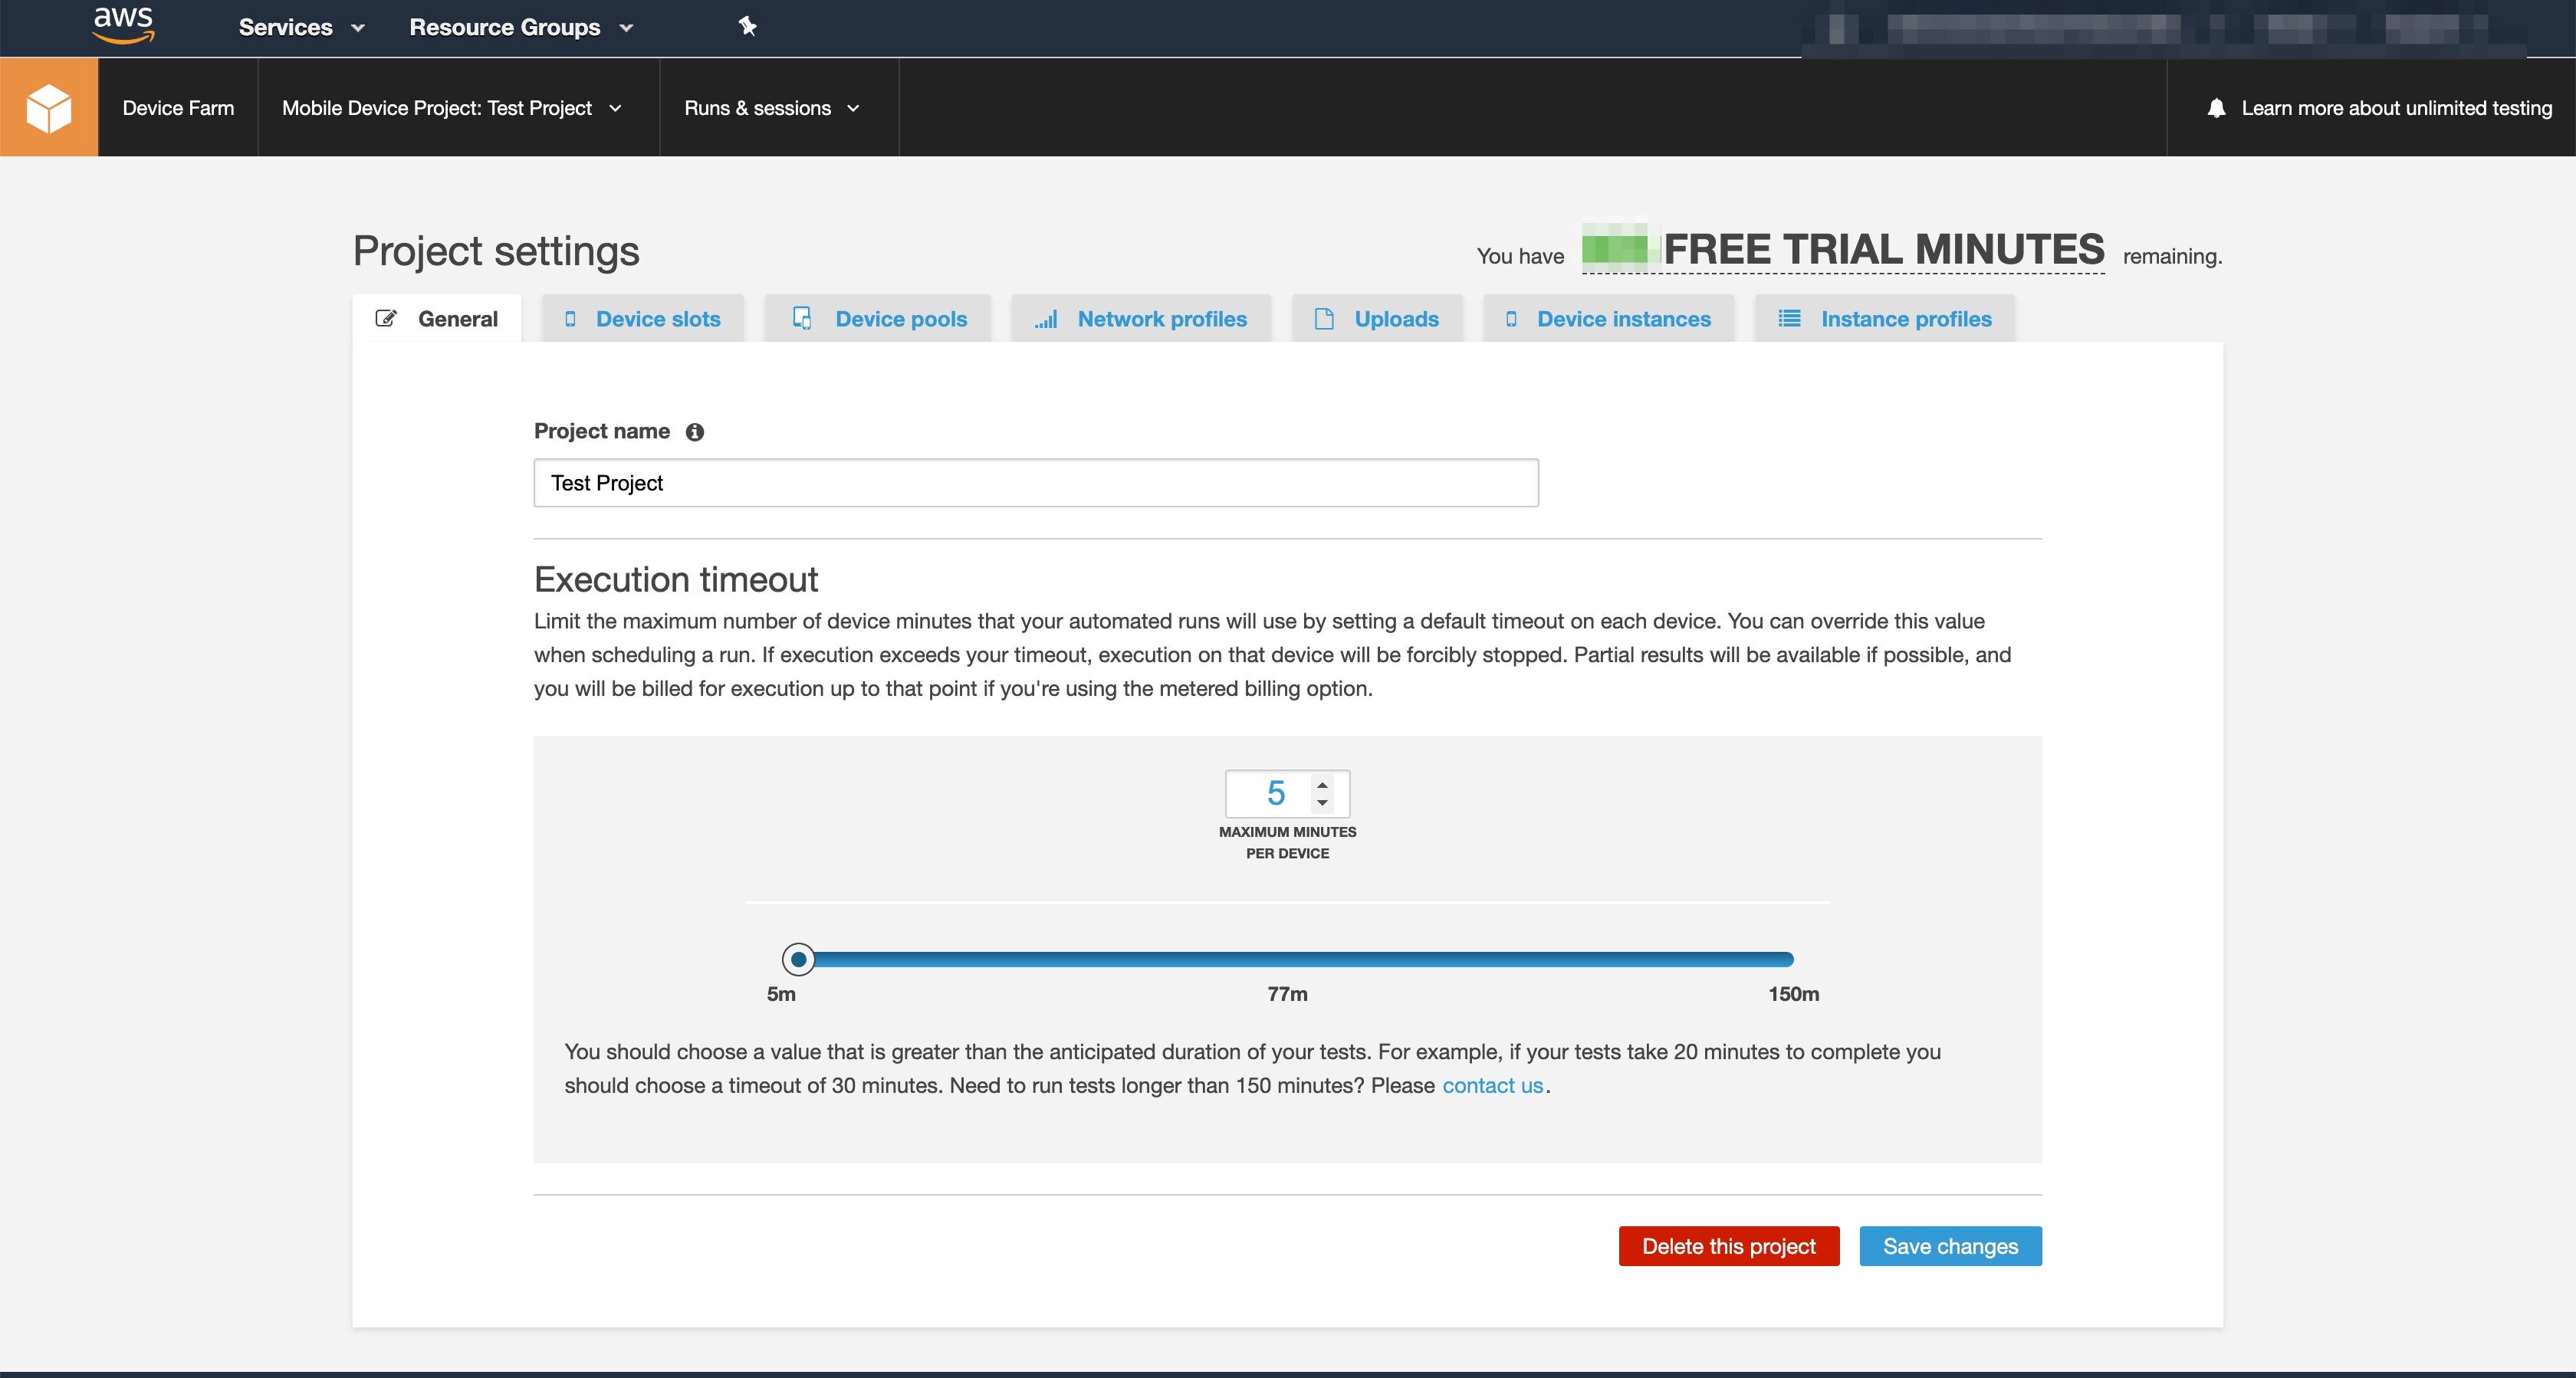This screenshot has width=2576, height=1378.
Task: Click the pin shortcut icon in the header
Action: (x=747, y=26)
